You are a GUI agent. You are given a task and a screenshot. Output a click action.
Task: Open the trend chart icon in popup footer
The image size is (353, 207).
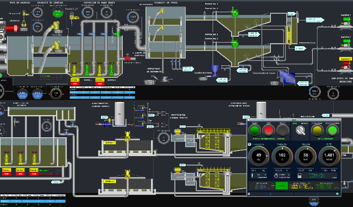point(337,194)
